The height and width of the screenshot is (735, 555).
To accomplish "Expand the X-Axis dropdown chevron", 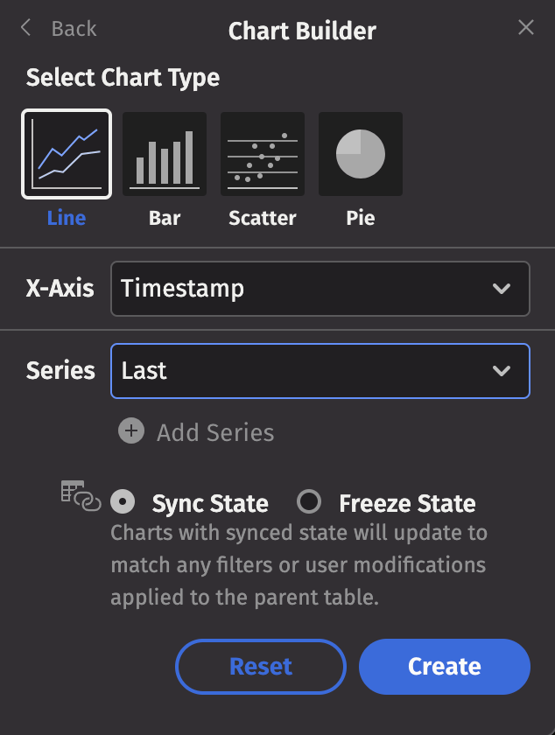I will 502,289.
